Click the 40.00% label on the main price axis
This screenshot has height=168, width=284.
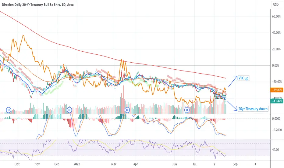[x=276, y=33]
